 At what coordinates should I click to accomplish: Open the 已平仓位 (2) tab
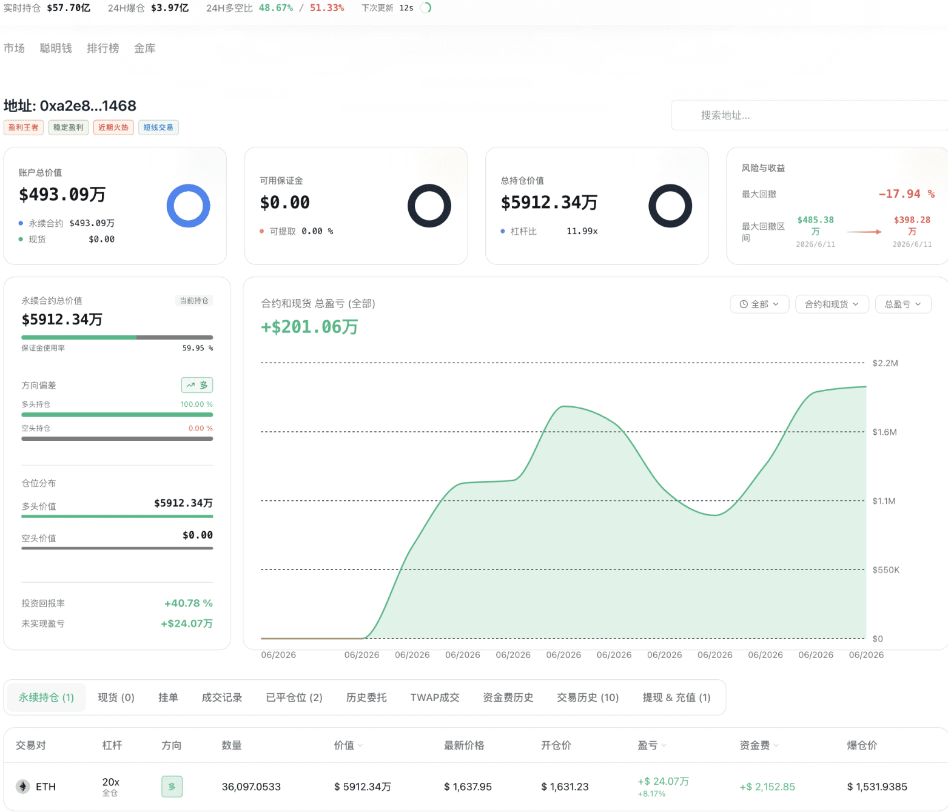click(294, 697)
